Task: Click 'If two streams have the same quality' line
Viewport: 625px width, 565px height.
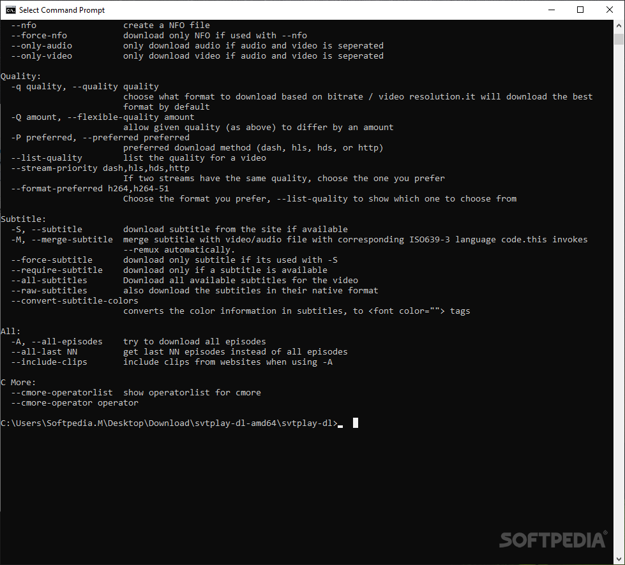Action: click(284, 179)
